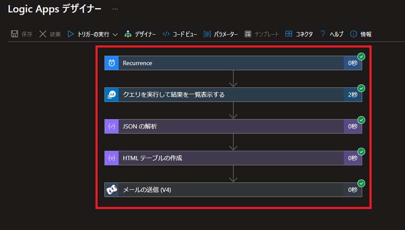Click the 破棄 label in toolbar

tap(55, 34)
